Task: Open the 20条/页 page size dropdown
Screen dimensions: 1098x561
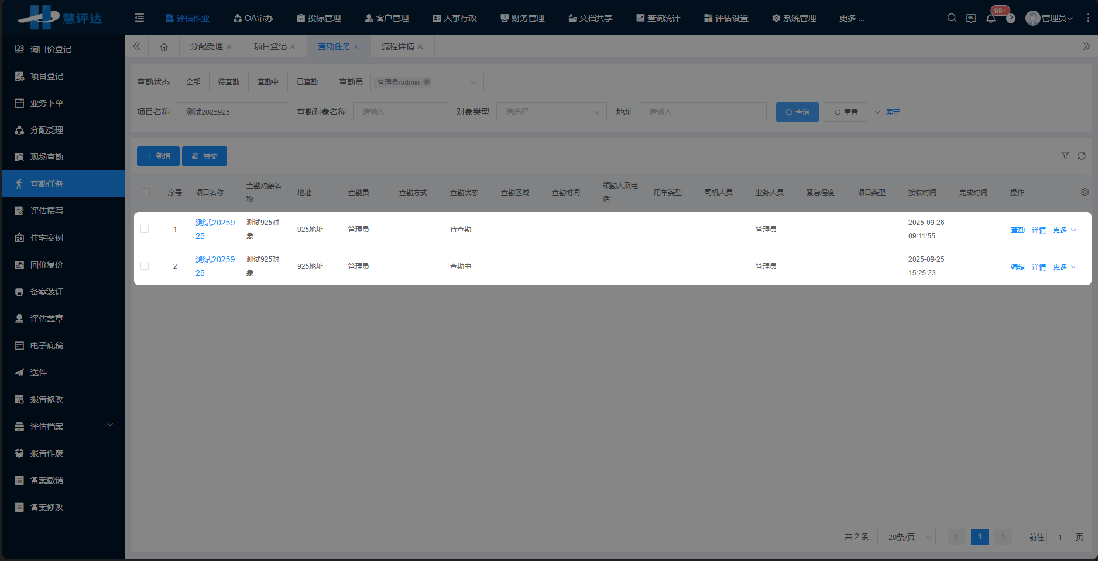Action: pyautogui.click(x=906, y=536)
